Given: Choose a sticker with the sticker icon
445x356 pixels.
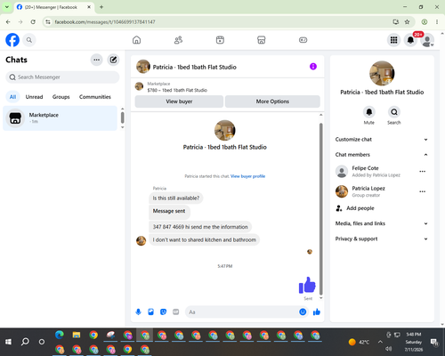Looking at the screenshot, I should pos(163,311).
